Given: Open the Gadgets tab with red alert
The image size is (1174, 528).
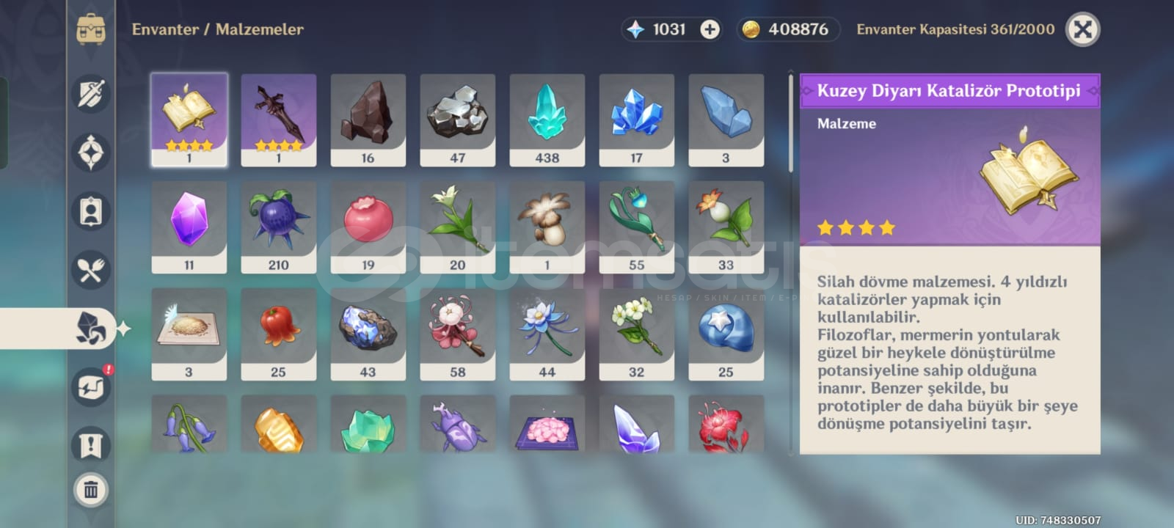Looking at the screenshot, I should point(92,386).
